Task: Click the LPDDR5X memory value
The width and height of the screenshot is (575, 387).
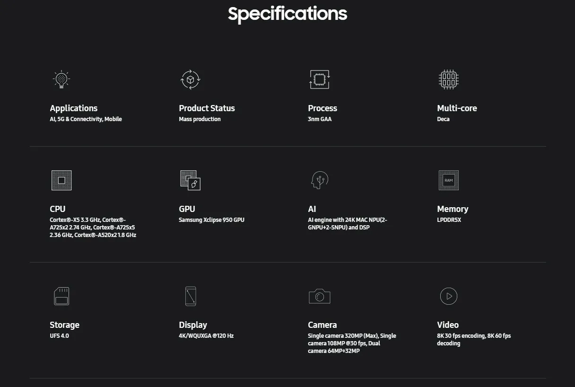Action: click(x=449, y=220)
